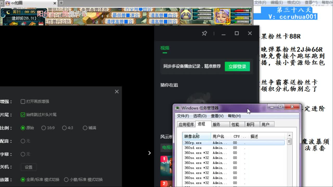Click the process list scrollbar thumb
Image resolution: width=333 pixels, height=187 pixels.
coord(289,142)
